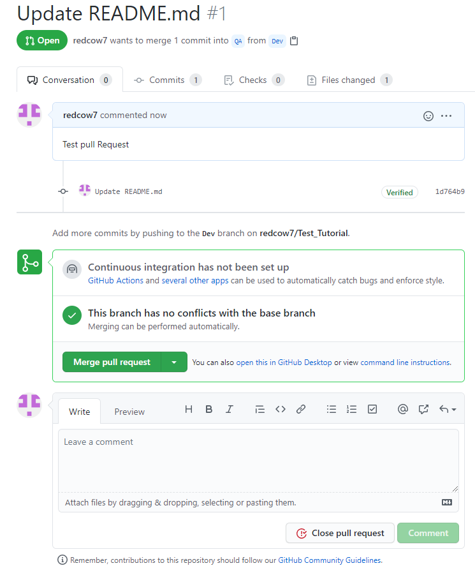475x575 pixels.
Task: Mention a user with @ icon
Action: [x=403, y=409]
